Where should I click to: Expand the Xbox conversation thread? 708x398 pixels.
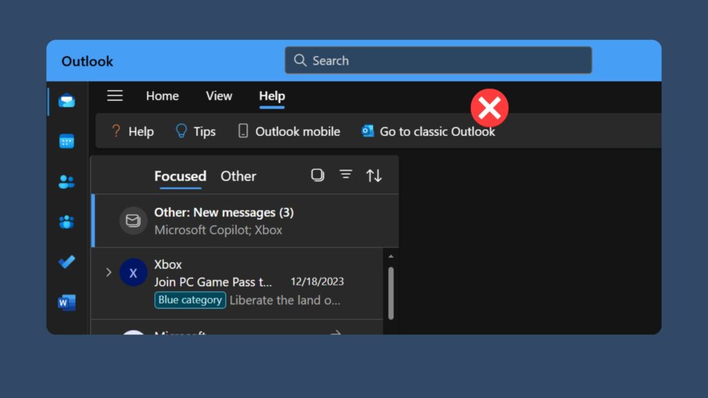(109, 272)
